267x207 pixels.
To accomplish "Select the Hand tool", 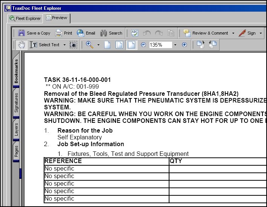I will 21,45.
